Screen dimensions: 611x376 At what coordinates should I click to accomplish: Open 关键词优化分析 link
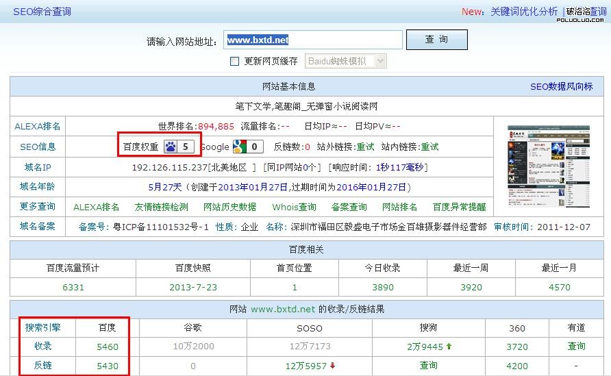[524, 12]
